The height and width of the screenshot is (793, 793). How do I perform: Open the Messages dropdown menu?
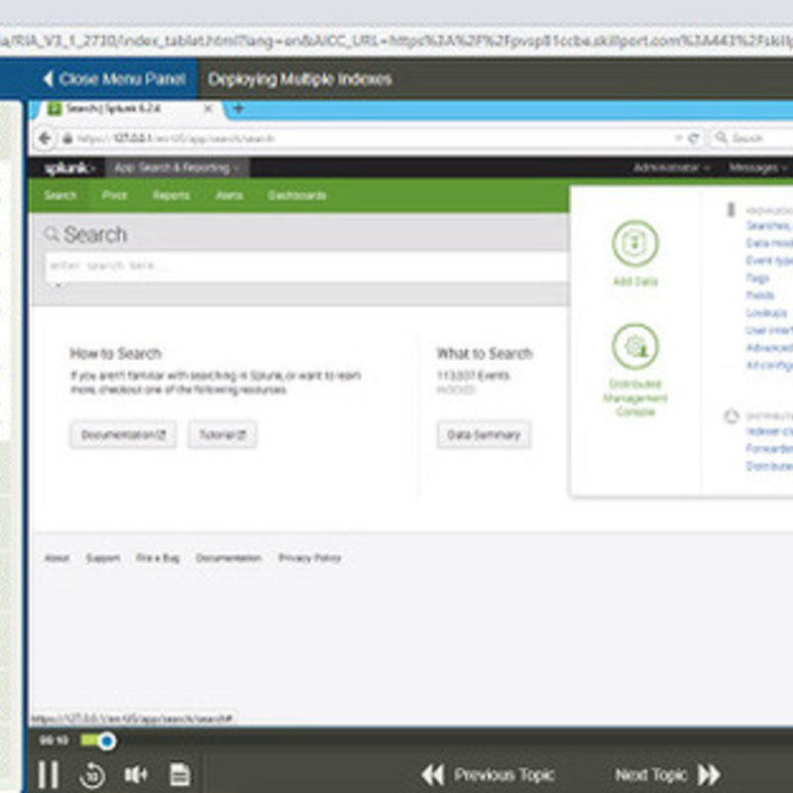point(757,168)
